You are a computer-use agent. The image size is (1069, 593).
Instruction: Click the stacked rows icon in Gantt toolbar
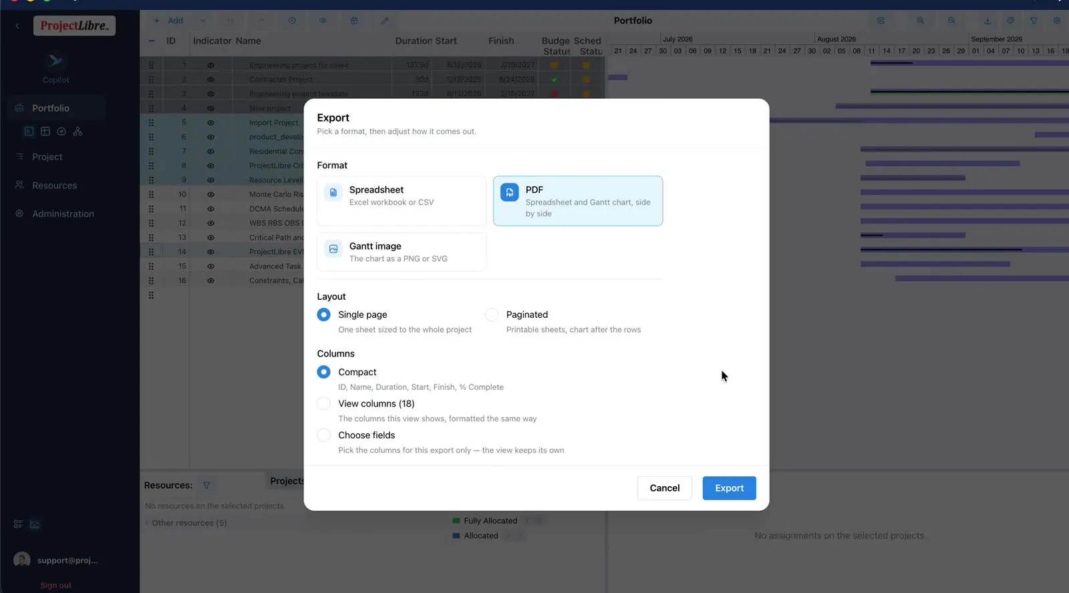(881, 21)
